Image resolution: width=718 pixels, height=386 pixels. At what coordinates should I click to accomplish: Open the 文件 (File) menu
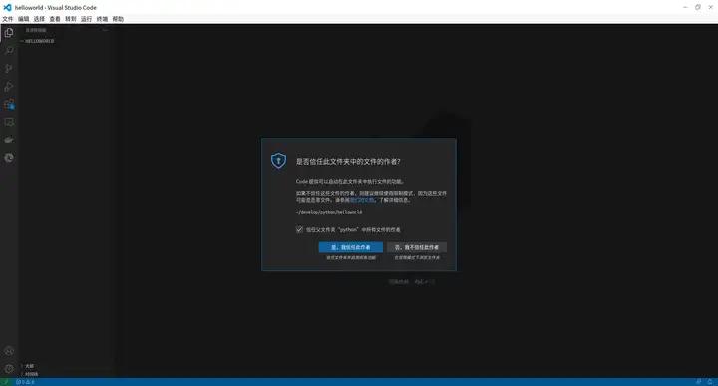[x=8, y=19]
